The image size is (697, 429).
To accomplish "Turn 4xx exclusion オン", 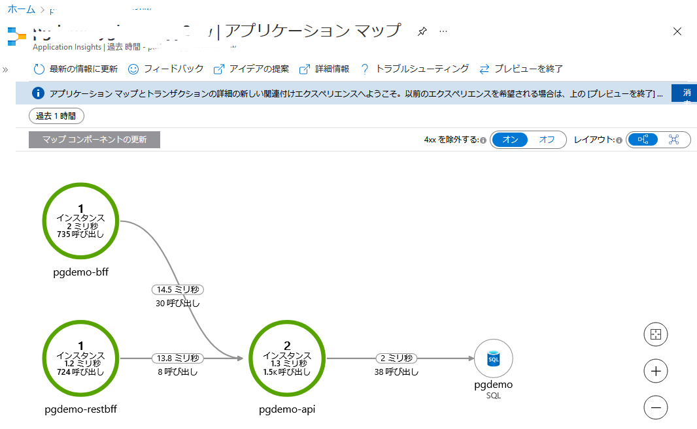I will coord(510,140).
